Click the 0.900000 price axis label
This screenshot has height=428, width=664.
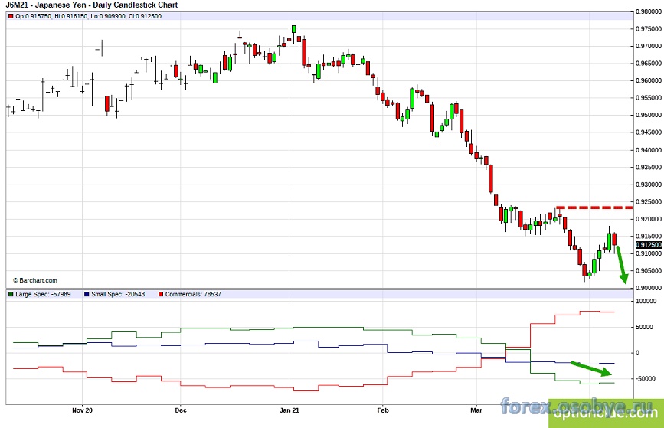649,288
